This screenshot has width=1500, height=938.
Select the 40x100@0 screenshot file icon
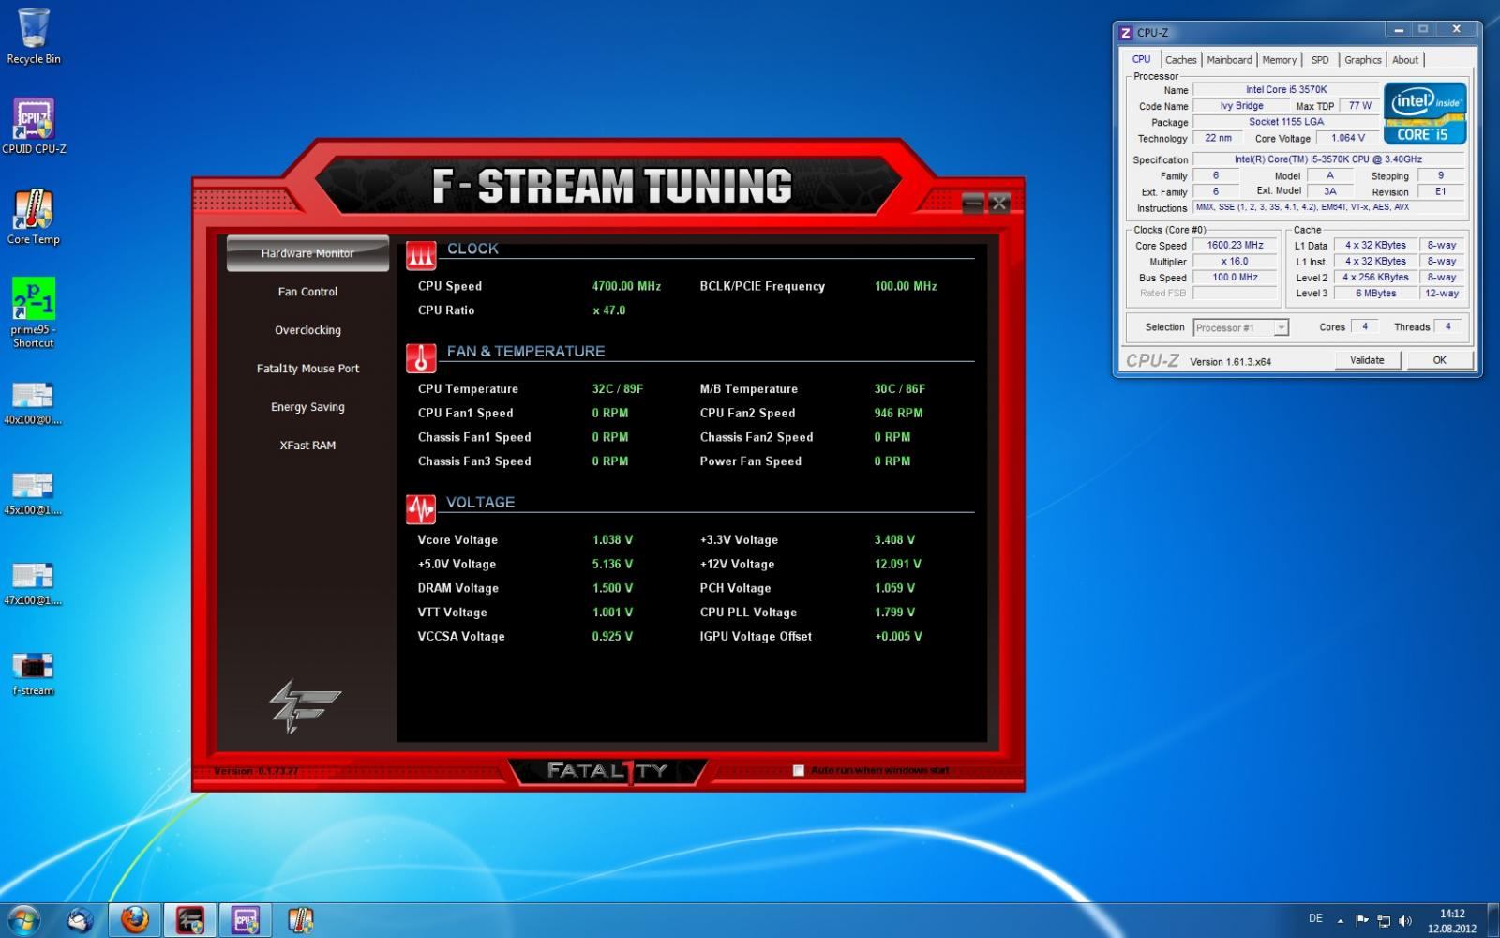pos(34,402)
